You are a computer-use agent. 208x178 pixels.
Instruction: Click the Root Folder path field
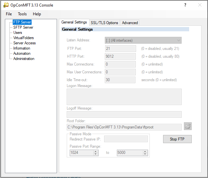pyautogui.click(x=124, y=127)
